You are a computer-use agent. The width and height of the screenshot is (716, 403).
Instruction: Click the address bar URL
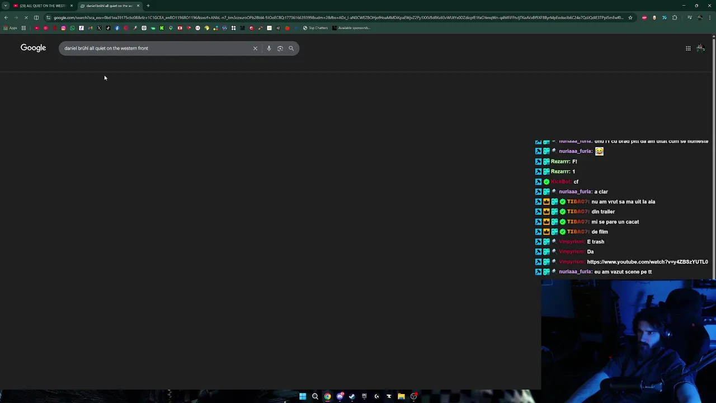point(338,17)
